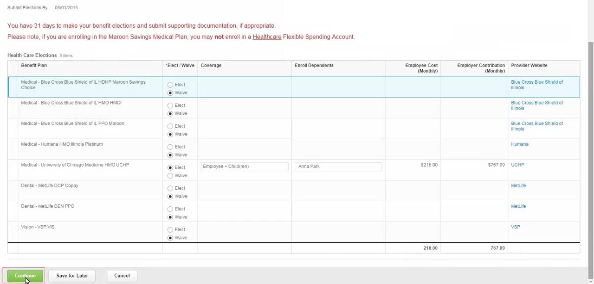
Task: Select the Medical HDHP Maroon Savings Choice row text
Action: (83, 85)
